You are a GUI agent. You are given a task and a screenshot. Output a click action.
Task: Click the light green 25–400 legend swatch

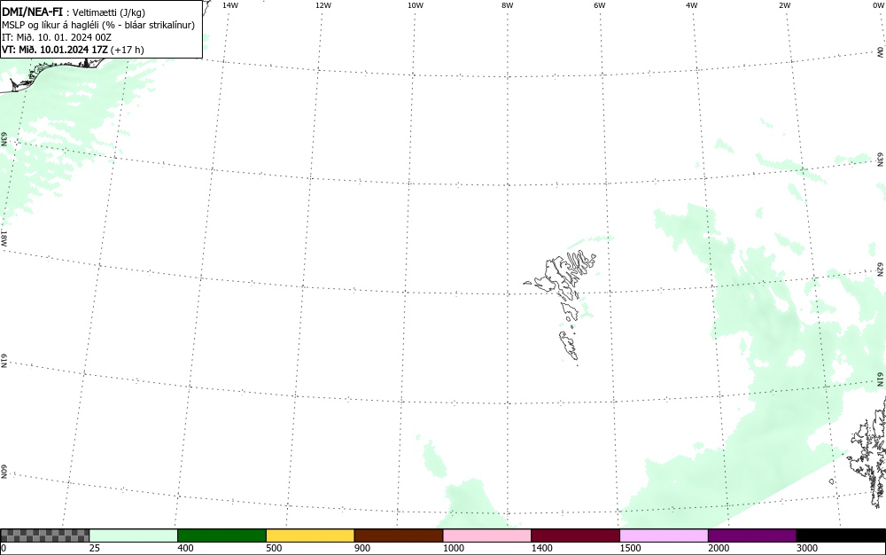pyautogui.click(x=134, y=535)
